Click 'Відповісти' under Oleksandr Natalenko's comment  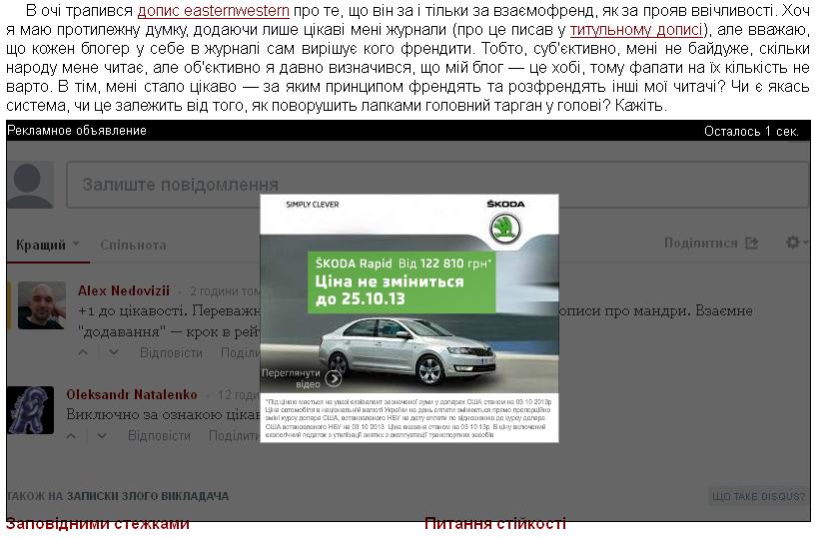pos(159,436)
